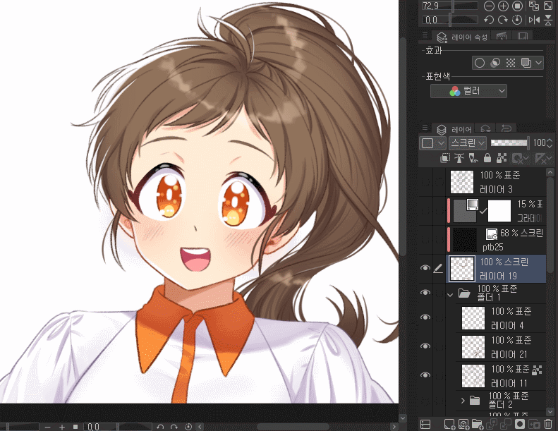Set layer as reference (lighthouse icon)
Image resolution: width=558 pixels, height=431 pixels.
coord(459,158)
